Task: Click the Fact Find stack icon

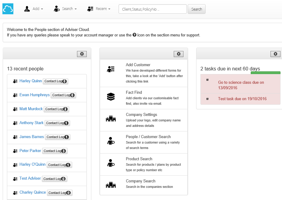Action: tap(111, 97)
